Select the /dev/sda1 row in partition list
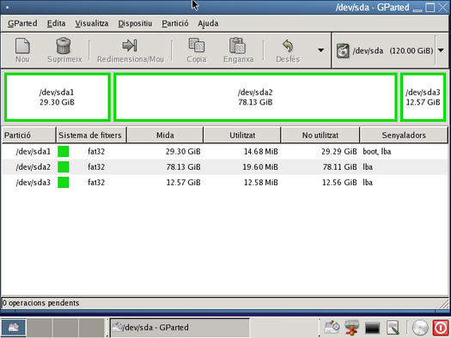This screenshot has height=338, width=451. tap(224, 151)
